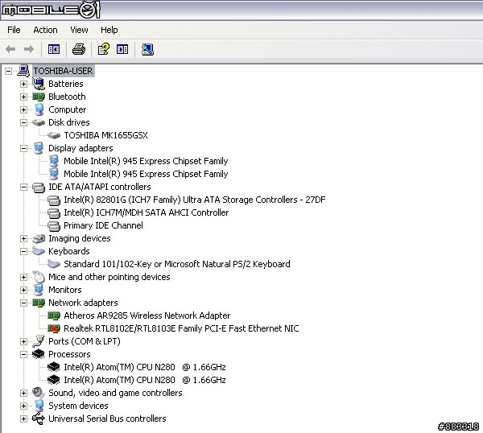Select Intel(R) ICH7M/MDH SATA AHCI Controller

click(x=146, y=212)
